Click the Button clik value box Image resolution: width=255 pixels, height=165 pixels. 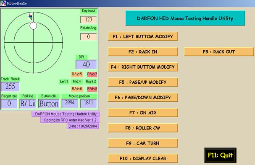click(49, 103)
